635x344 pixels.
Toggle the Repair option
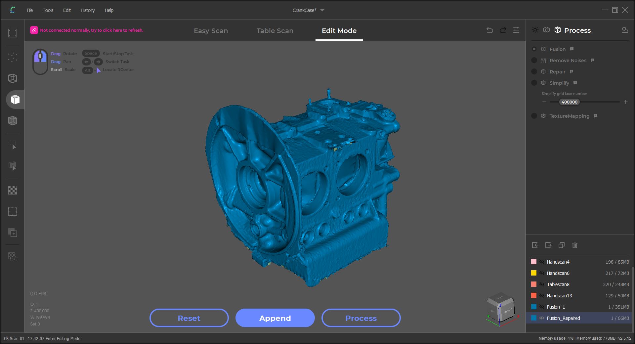(534, 71)
